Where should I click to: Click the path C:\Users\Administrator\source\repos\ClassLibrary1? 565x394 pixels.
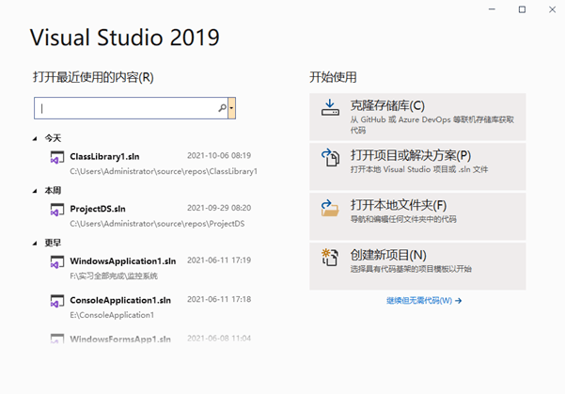164,171
